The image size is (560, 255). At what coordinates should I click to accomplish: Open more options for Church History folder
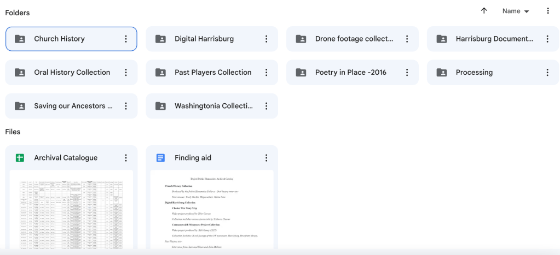click(126, 39)
